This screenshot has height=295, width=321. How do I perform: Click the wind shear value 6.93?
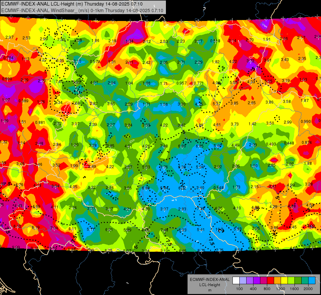coord(183,230)
